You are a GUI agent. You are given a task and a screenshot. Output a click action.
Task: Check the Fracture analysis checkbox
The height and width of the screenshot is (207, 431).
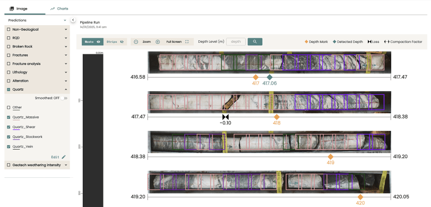[x=9, y=63]
